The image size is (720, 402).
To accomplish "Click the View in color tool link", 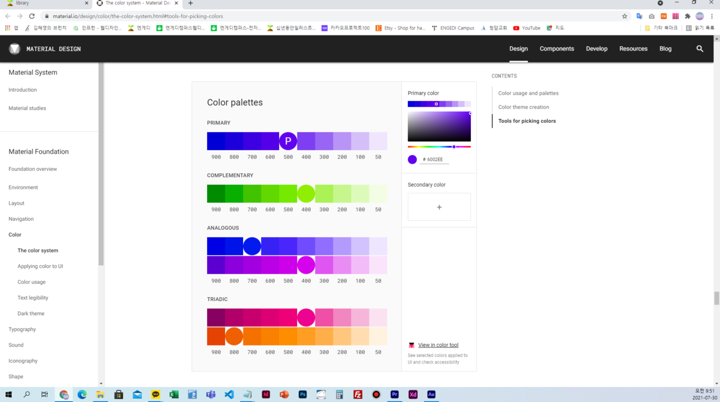I will [438, 345].
